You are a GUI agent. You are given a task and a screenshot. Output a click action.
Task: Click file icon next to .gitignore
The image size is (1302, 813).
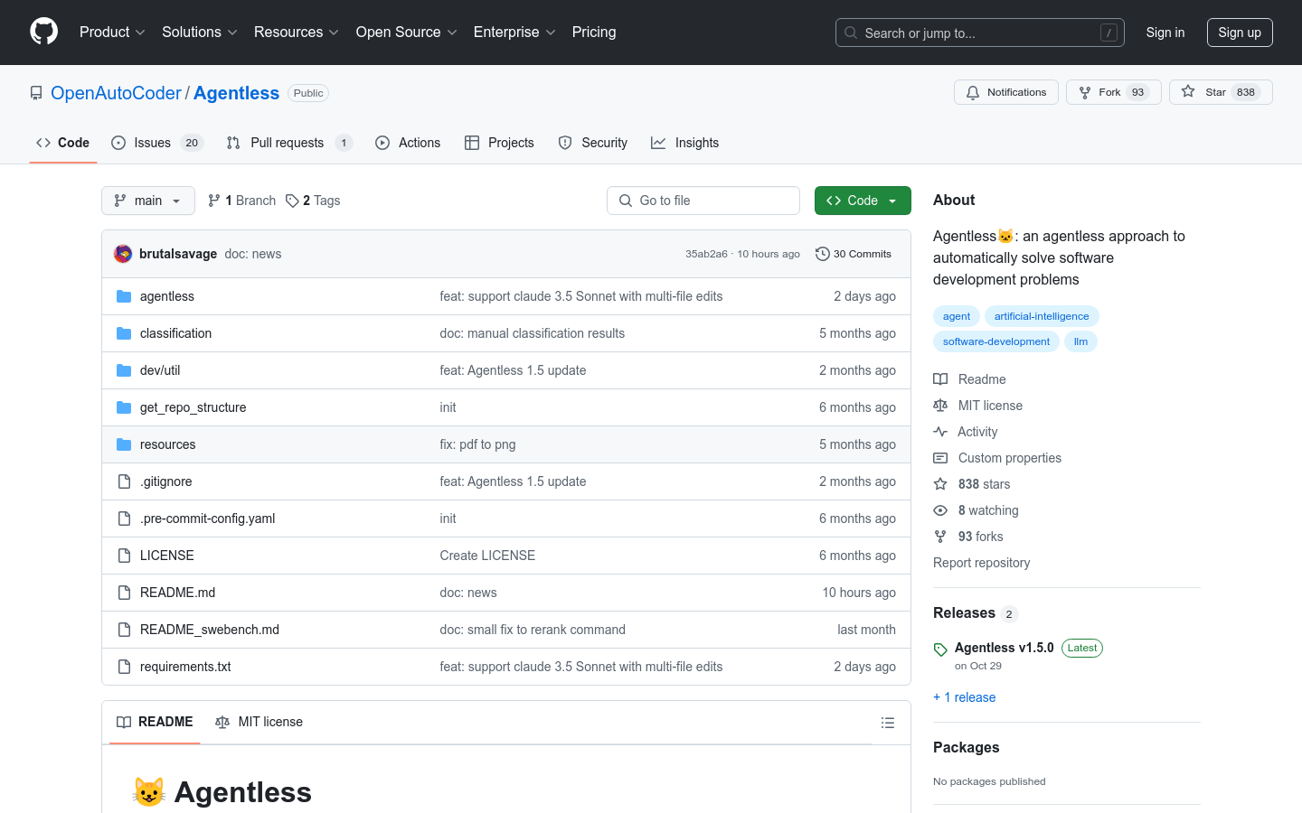pyautogui.click(x=124, y=481)
